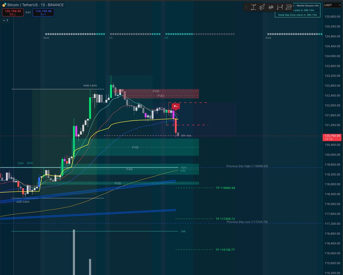This screenshot has height=275, width=343.
Task: Click the Bitcoin/Tether coin logo icon
Action: coord(4,5)
